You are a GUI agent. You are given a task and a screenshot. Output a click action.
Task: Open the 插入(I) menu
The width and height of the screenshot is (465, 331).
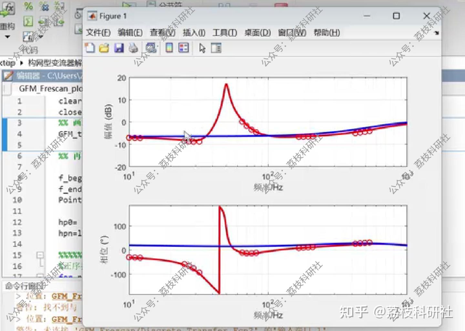point(194,33)
